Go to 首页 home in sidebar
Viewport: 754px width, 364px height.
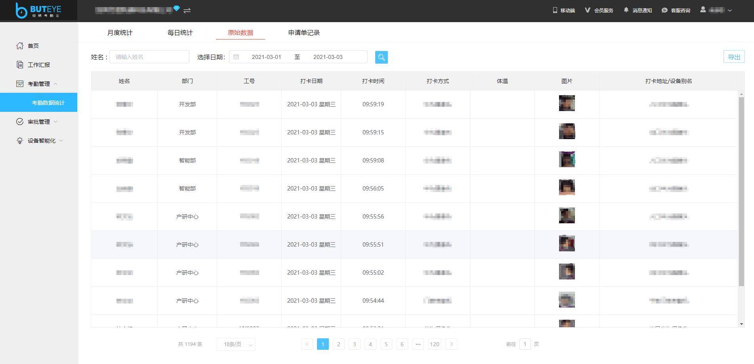[x=33, y=46]
